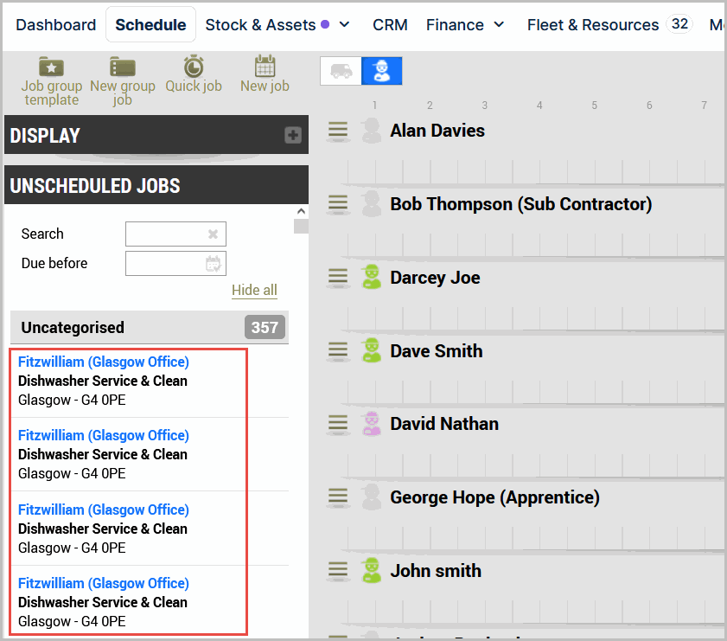
Task: Click the New job calendar icon
Action: (x=265, y=67)
